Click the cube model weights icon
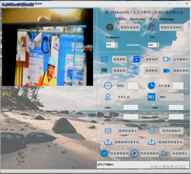Screen dimensions: 191x174 coord(110,27)
